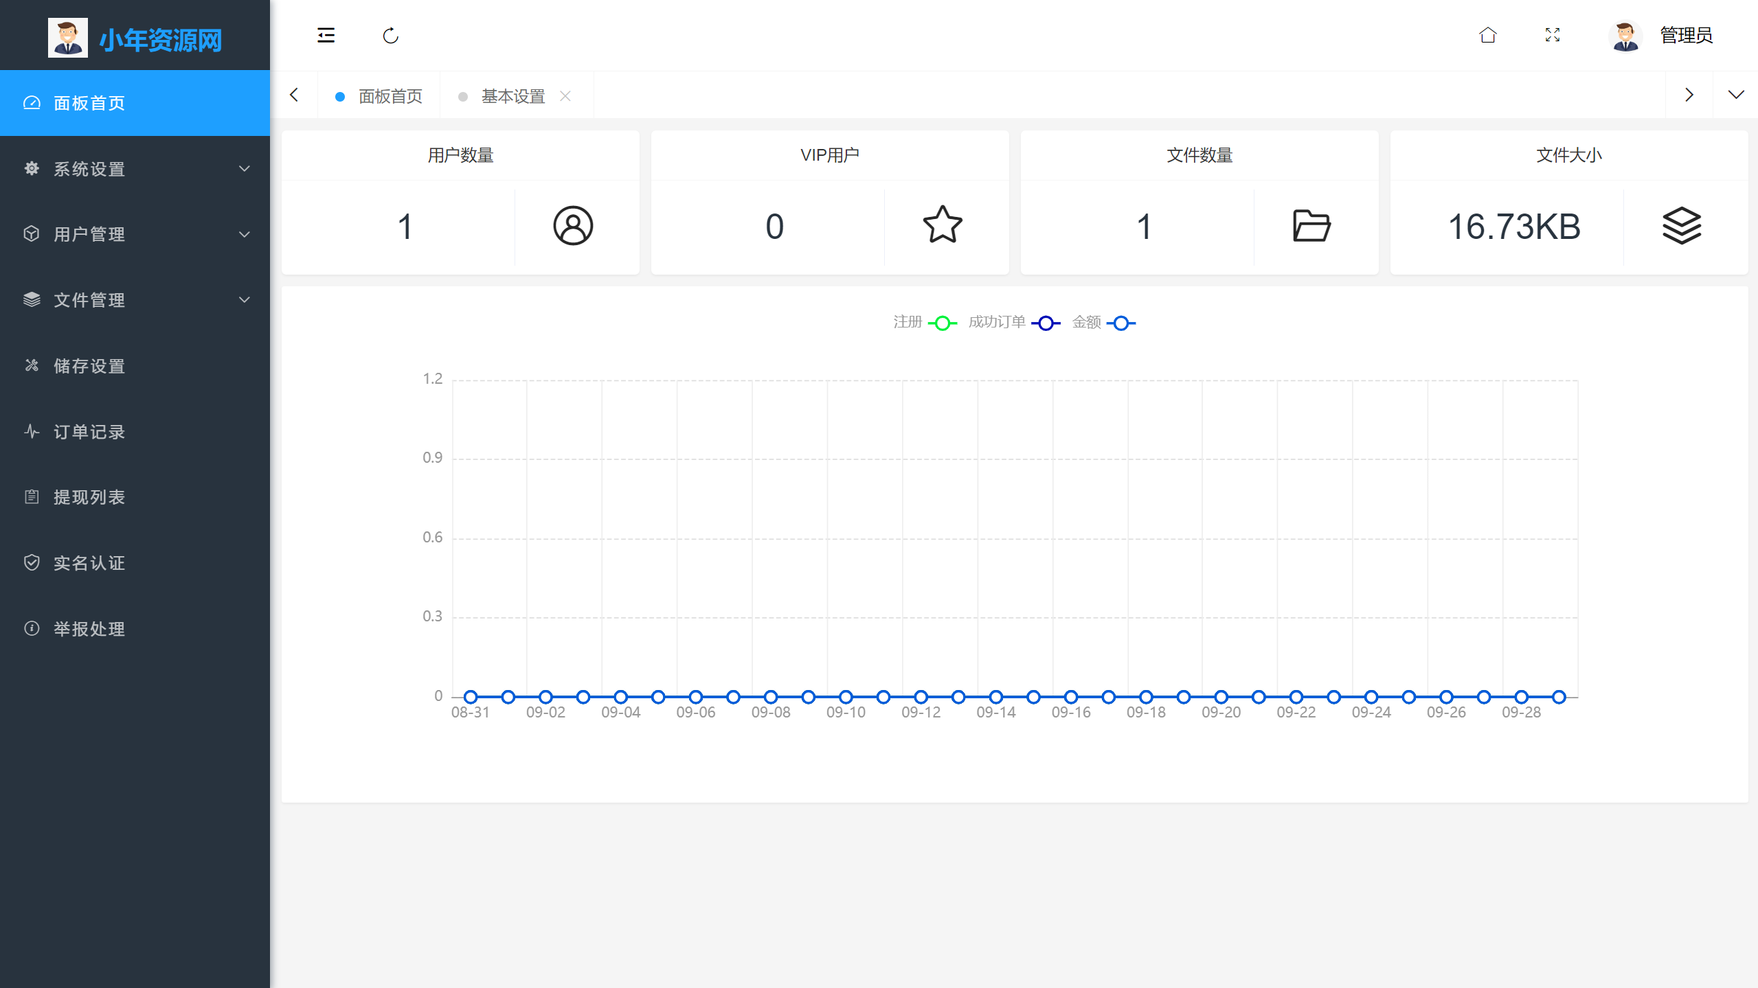Enter fullscreen mode via the expand icon
The image size is (1758, 988).
(1553, 35)
